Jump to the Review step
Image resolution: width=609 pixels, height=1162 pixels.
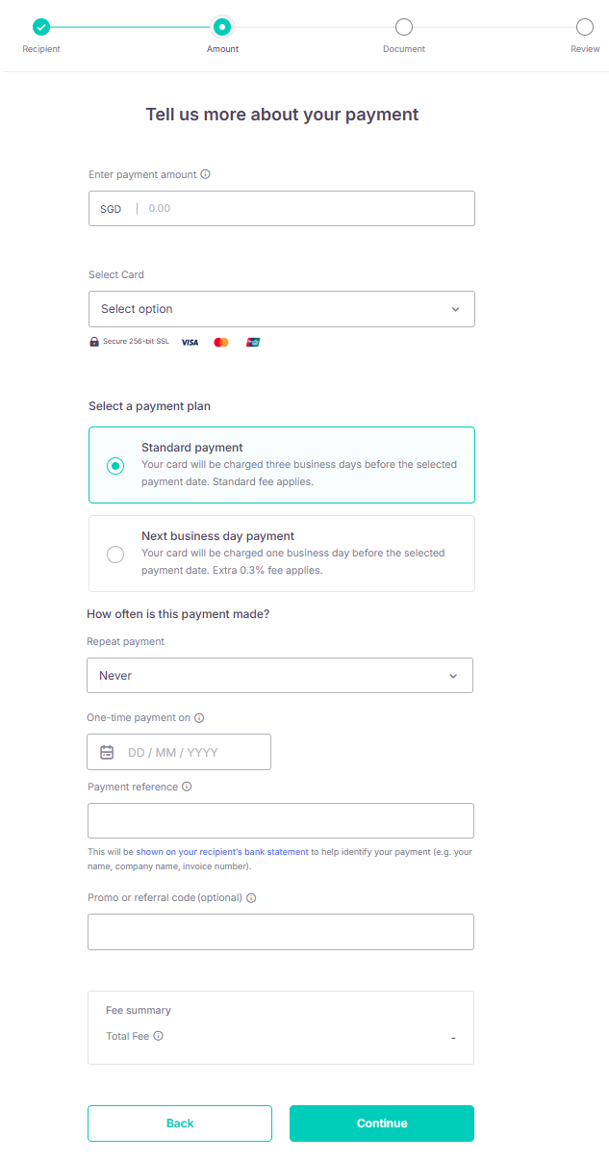tap(584, 28)
